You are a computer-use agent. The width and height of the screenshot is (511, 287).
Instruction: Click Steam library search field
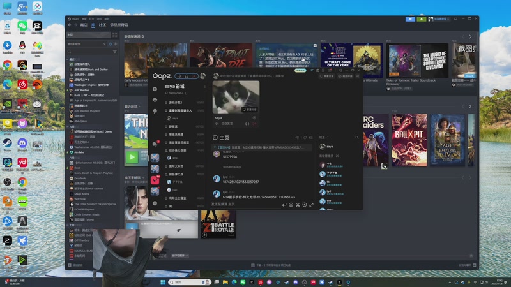pos(90,52)
